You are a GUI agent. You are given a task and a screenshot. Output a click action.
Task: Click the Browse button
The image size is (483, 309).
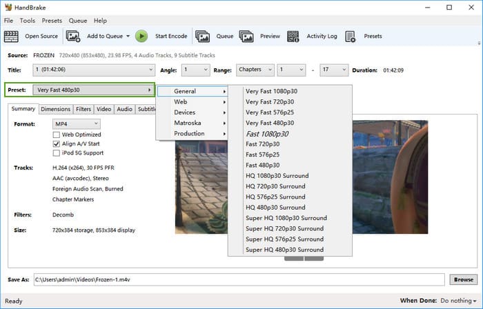pos(463,279)
